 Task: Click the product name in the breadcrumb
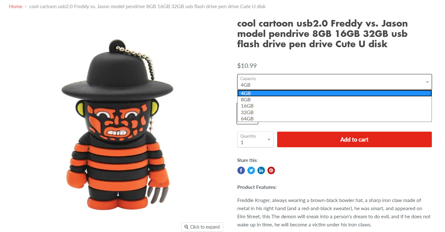pos(147,7)
